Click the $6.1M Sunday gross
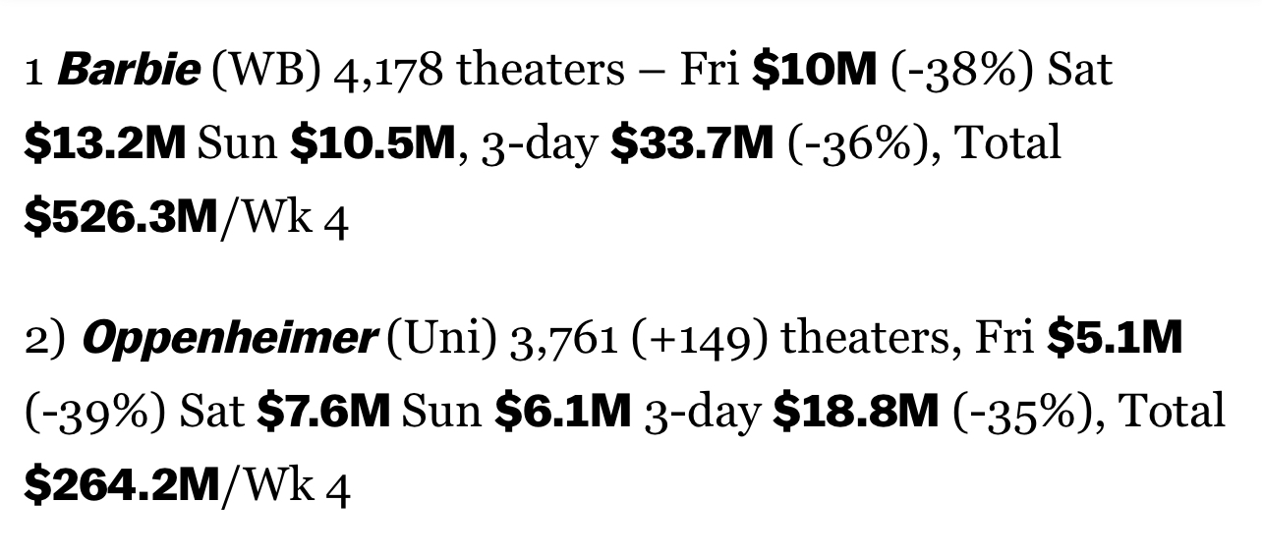The height and width of the screenshot is (558, 1262). point(562,413)
